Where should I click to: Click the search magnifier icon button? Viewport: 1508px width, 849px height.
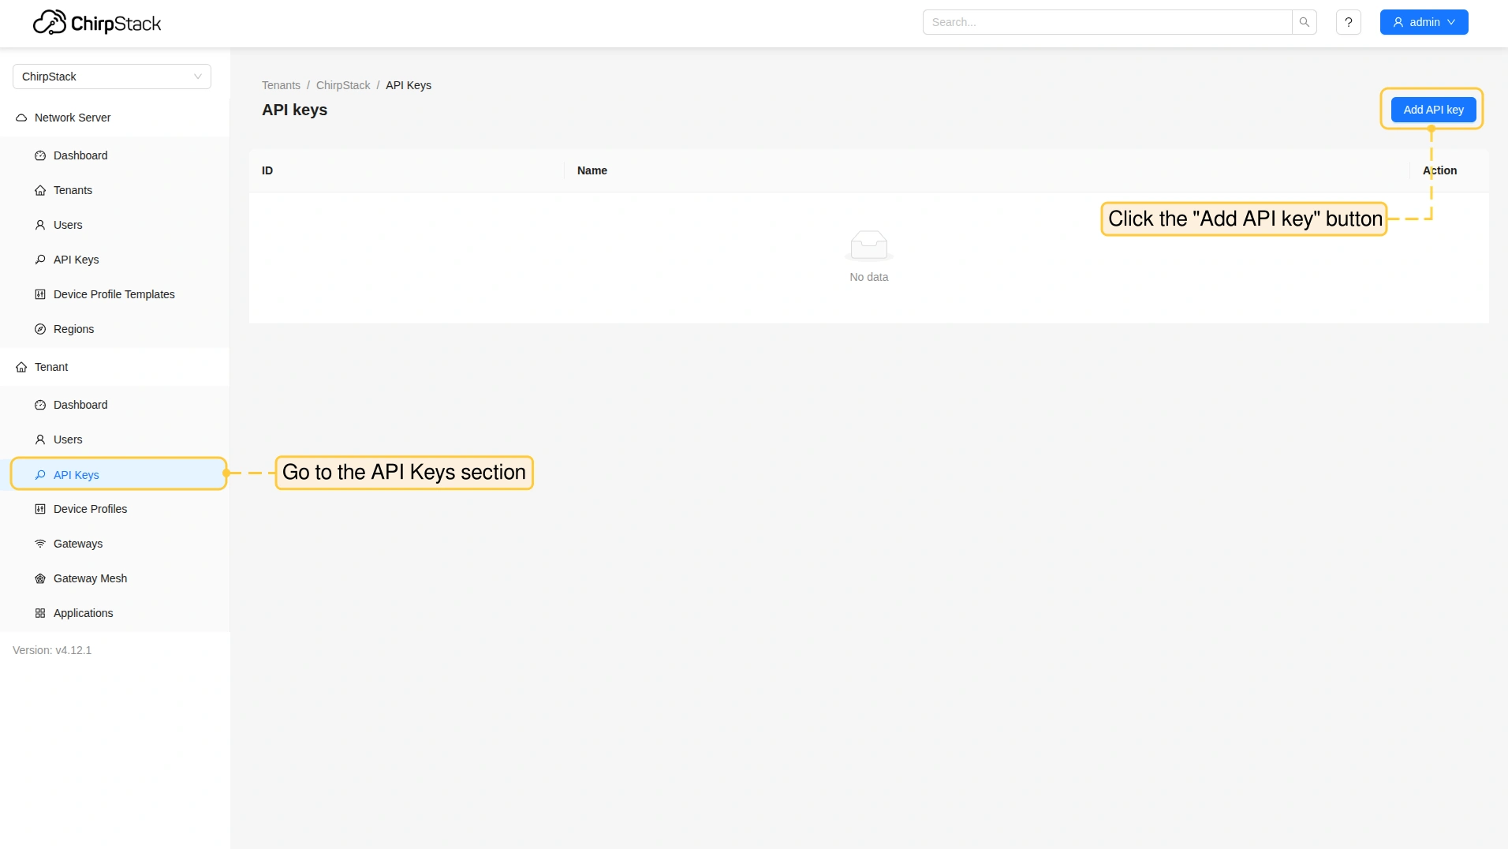1305,22
